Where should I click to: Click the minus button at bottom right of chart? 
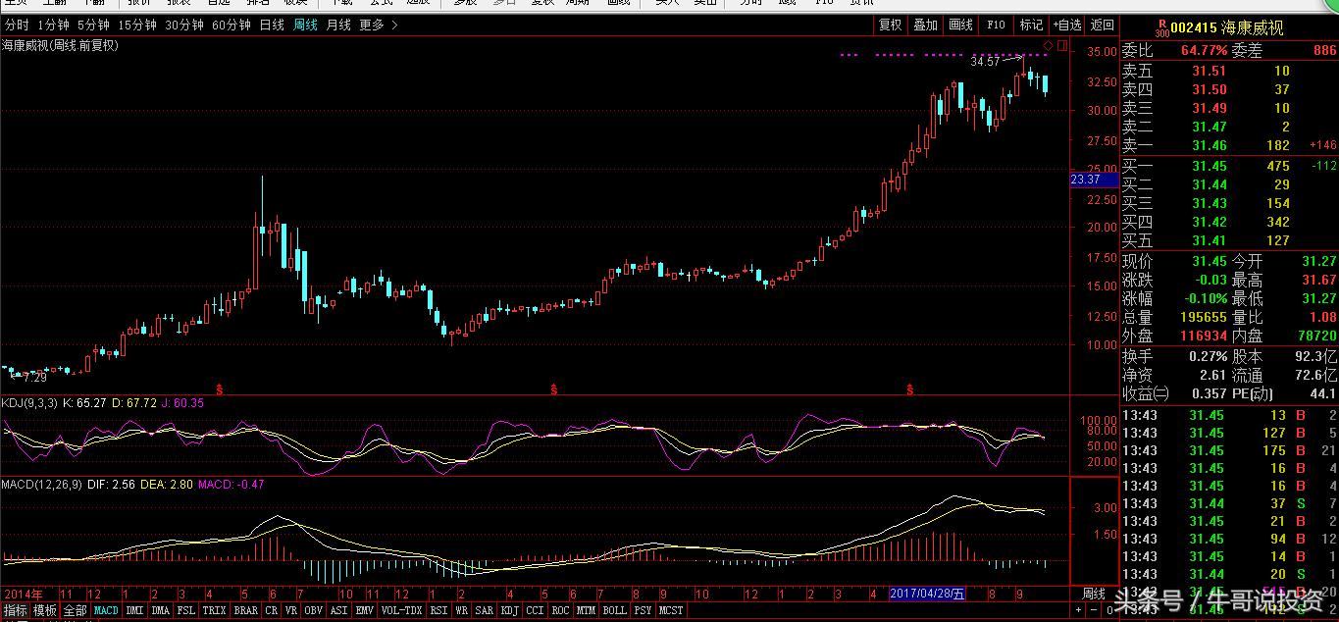pyautogui.click(x=1095, y=610)
